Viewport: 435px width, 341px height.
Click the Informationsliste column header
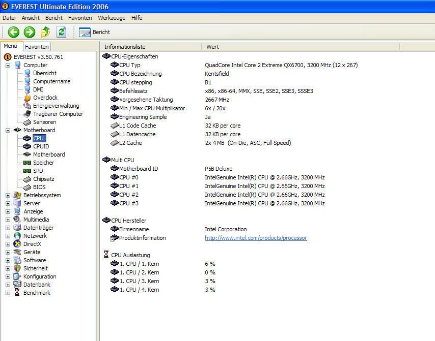click(151, 47)
